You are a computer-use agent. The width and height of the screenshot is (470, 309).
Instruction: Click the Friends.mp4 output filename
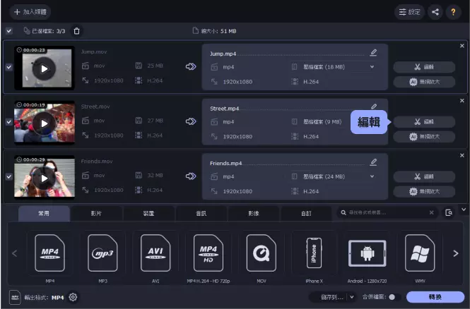coord(226,164)
